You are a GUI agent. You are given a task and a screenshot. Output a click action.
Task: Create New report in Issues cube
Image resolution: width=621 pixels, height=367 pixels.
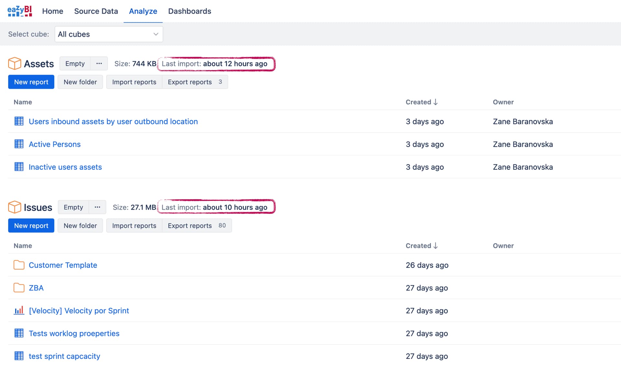pos(31,226)
